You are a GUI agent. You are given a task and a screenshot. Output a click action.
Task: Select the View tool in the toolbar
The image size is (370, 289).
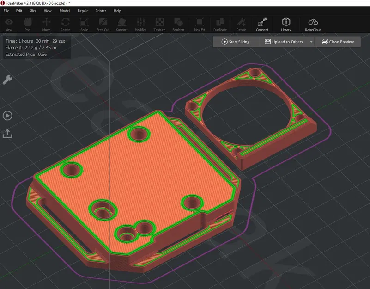click(x=9, y=25)
